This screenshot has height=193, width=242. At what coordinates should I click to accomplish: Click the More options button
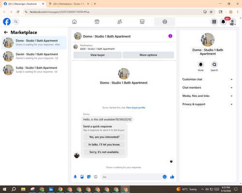148,55
